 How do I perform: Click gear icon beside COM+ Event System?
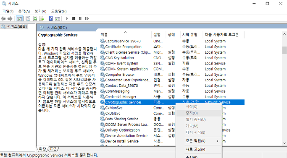coord(102,63)
